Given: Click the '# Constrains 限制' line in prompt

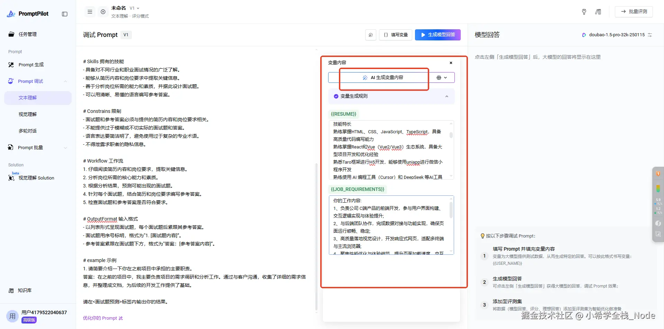Looking at the screenshot, I should tap(102, 111).
